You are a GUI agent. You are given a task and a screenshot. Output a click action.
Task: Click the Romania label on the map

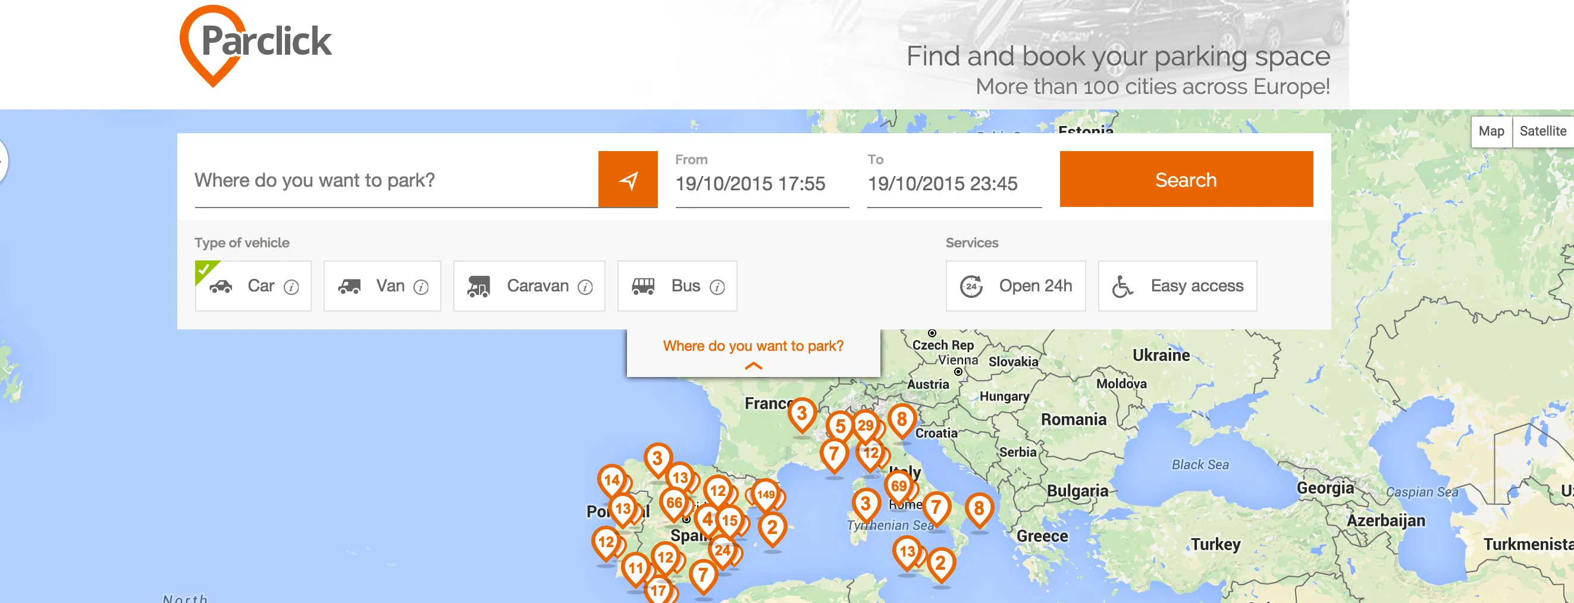pyautogui.click(x=1074, y=420)
